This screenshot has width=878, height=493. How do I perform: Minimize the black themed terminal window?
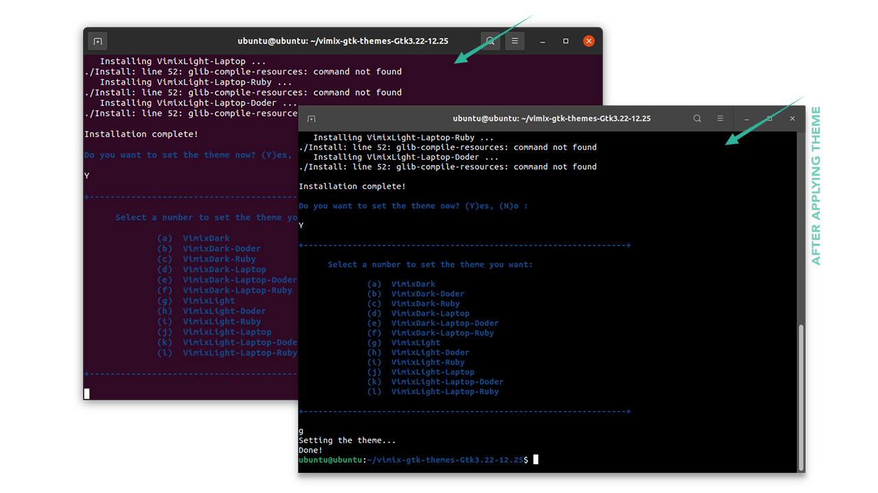(746, 118)
